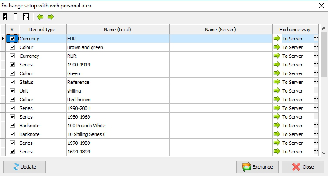Sort by the Exchange way column header
Viewport: 328px width, 176px height.
click(x=295, y=30)
